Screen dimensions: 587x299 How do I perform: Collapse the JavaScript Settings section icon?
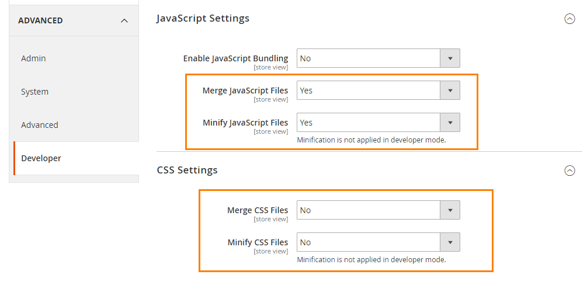click(x=569, y=19)
